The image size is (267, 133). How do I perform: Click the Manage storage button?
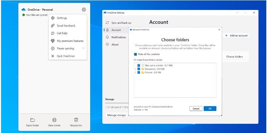pyautogui.click(x=116, y=115)
